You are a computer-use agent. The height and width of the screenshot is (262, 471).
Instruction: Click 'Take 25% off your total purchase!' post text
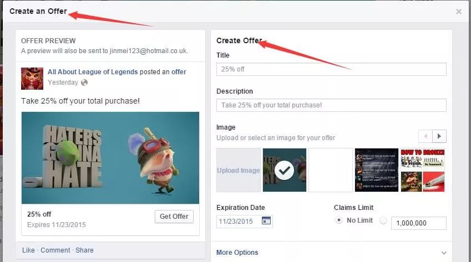[80, 101]
